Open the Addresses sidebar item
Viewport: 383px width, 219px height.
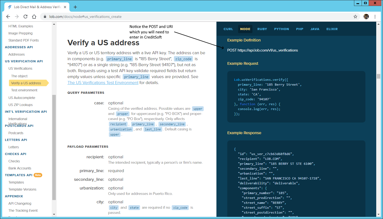point(17,54)
